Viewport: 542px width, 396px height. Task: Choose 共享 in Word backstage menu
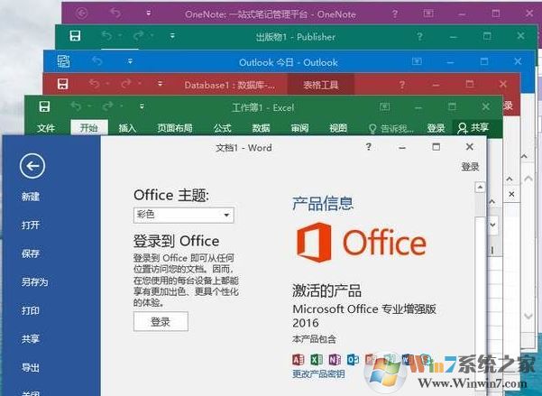tap(31, 338)
